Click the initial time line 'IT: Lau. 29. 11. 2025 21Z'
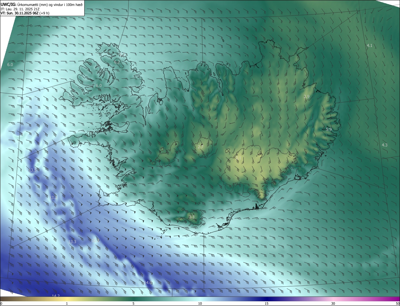400x306 pixels. 20,9
